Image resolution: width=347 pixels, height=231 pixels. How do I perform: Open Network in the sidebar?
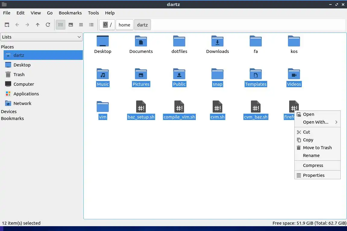(x=43, y=103)
